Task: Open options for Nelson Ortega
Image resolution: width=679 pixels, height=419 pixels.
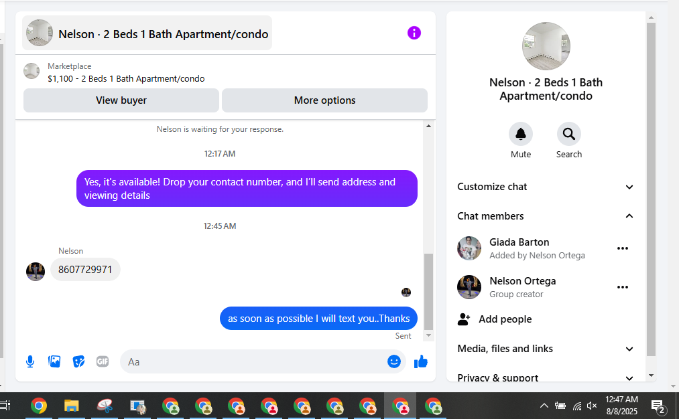Action: point(622,287)
